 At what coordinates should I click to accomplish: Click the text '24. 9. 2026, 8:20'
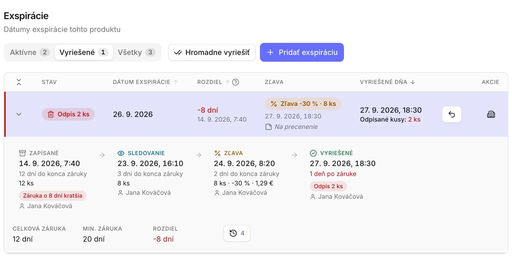pos(244,163)
